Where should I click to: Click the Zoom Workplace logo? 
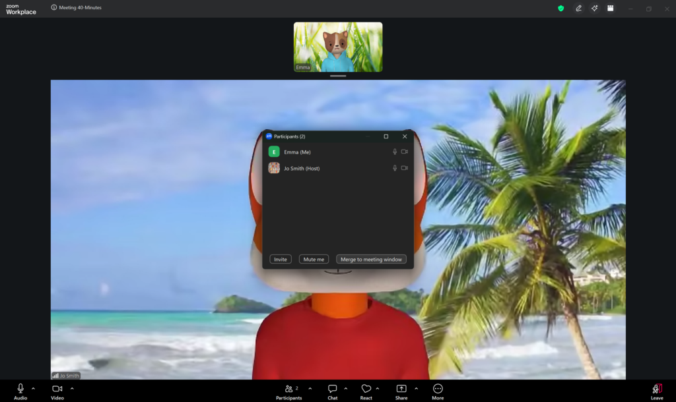[x=20, y=9]
